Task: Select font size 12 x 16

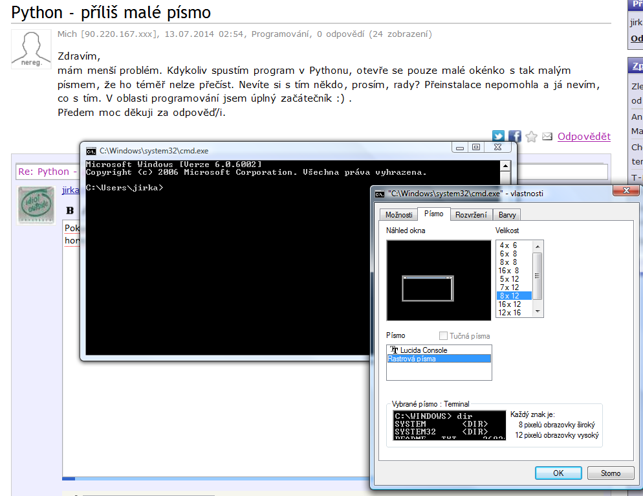Action: point(514,313)
